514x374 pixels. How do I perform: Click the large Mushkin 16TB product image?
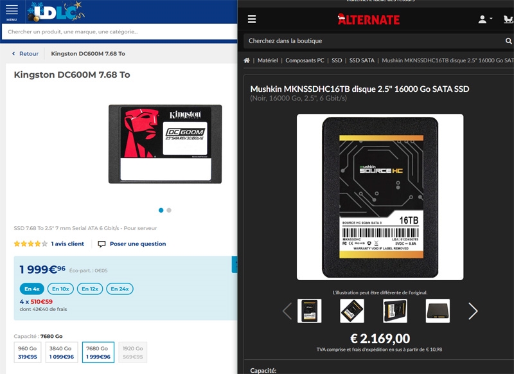[x=380, y=197]
